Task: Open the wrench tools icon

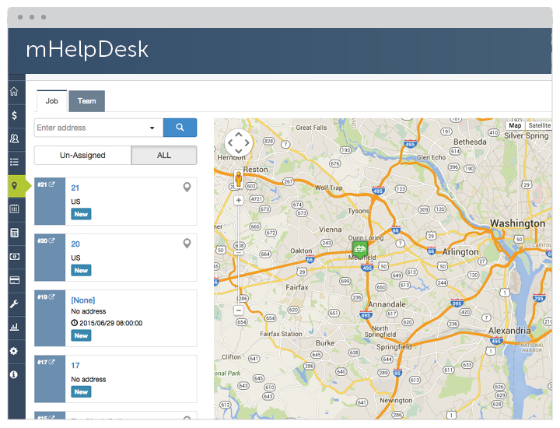Action: click(x=14, y=303)
